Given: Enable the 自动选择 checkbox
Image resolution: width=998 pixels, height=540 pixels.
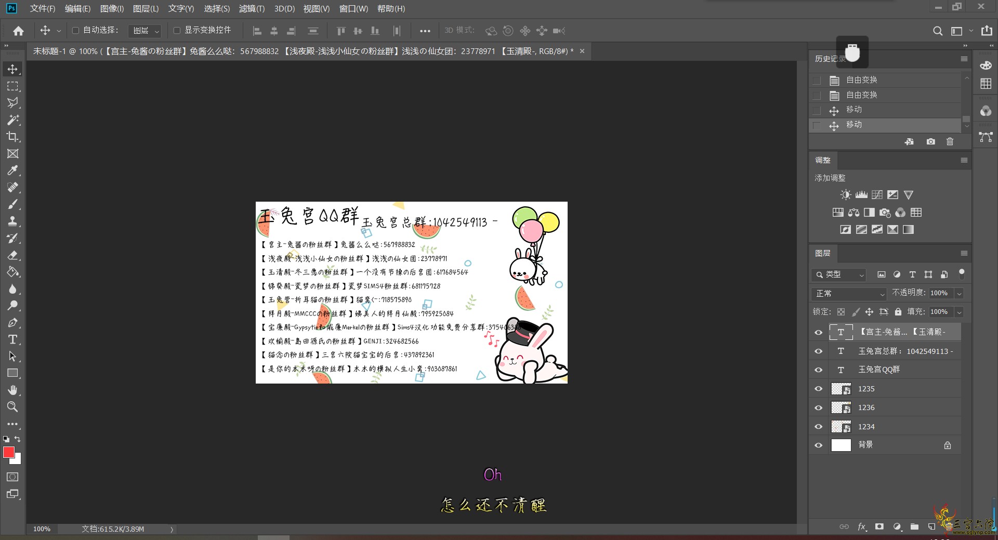Looking at the screenshot, I should pos(75,31).
